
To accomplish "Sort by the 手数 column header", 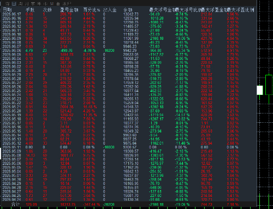I will coord(30,10).
